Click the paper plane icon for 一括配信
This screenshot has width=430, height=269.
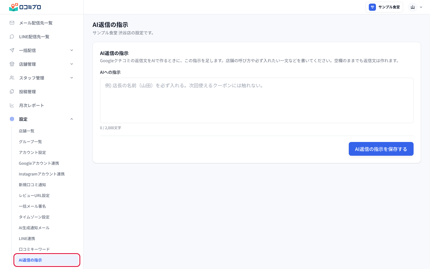tap(12, 50)
